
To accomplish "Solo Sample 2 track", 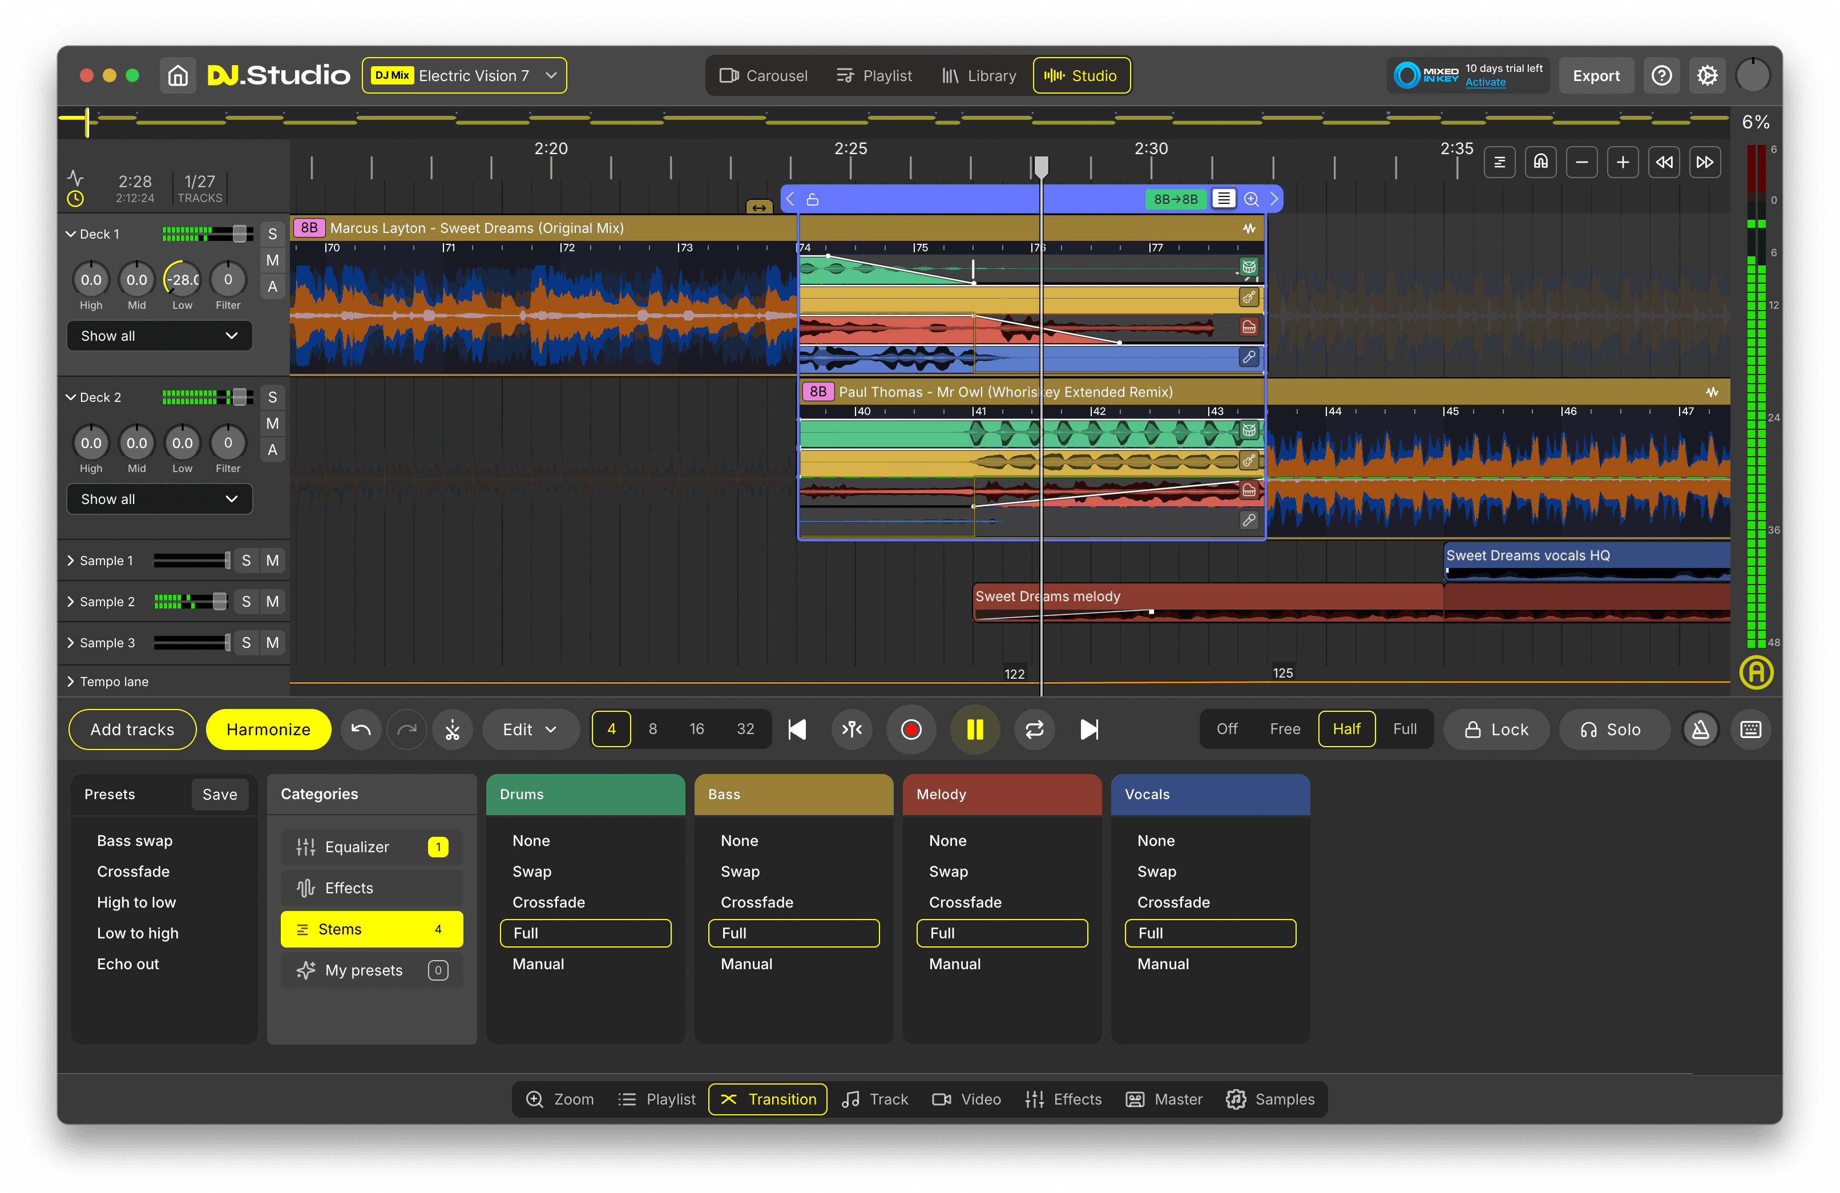I will click(246, 602).
